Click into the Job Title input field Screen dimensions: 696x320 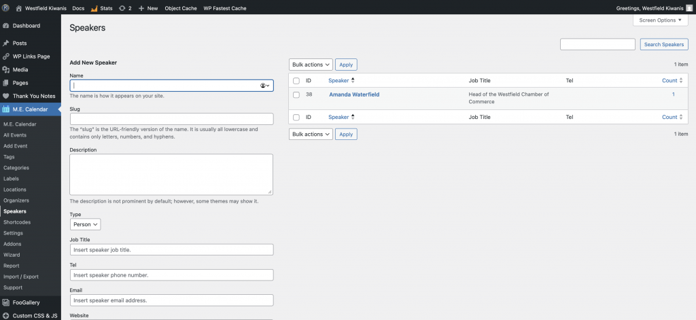(x=171, y=250)
